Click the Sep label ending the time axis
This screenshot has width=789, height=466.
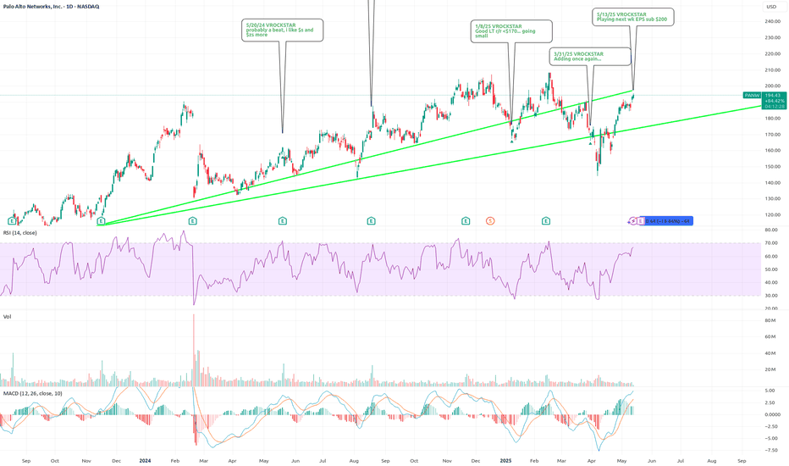[742, 461]
